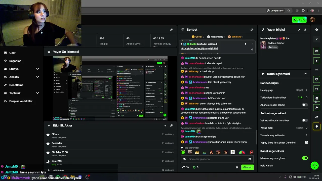Screen dimensions: 322x181
Task: Pop out the Yayın bilgisi panel
Action: 305,30
